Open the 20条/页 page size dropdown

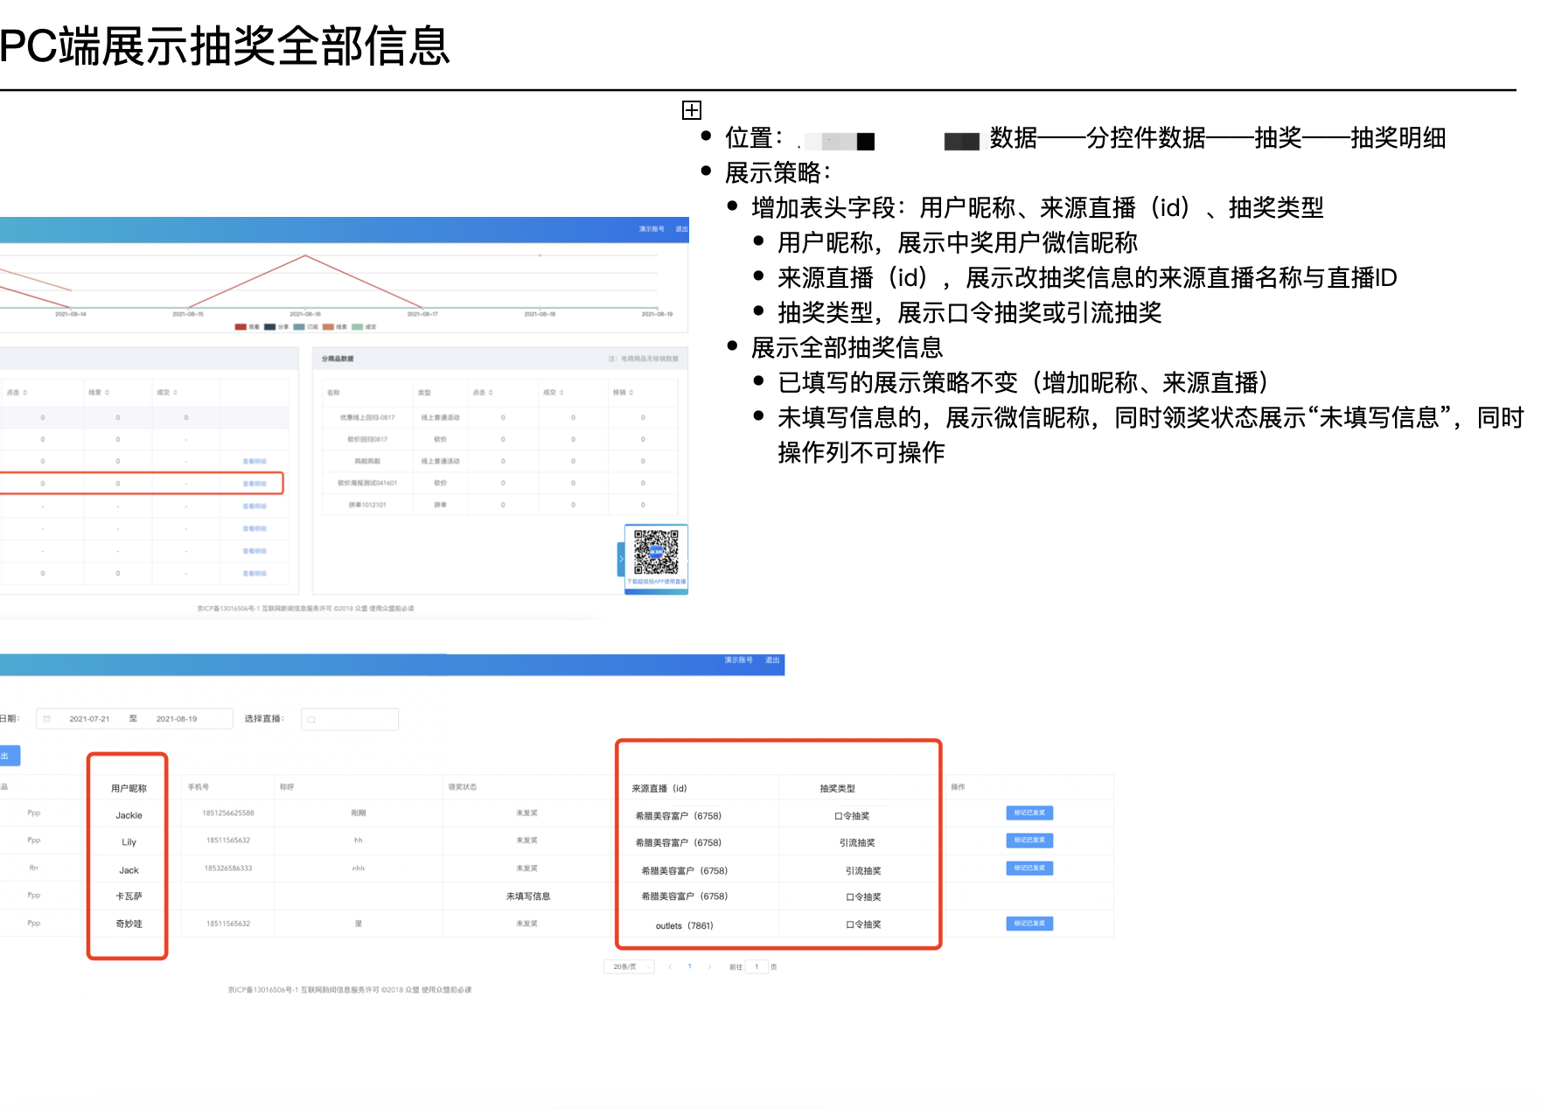coord(629,966)
